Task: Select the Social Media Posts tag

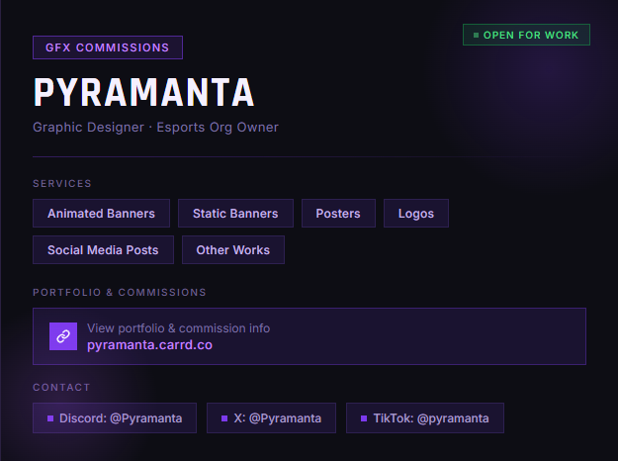Action: 103,250
